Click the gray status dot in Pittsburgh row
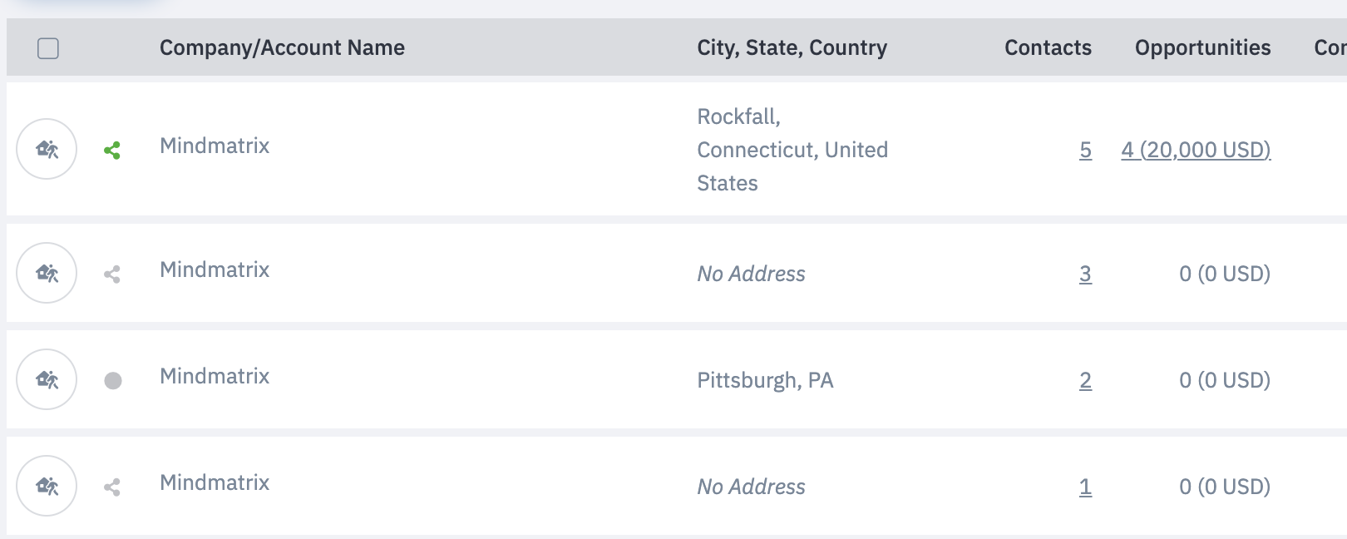Image resolution: width=1347 pixels, height=539 pixels. 113,381
